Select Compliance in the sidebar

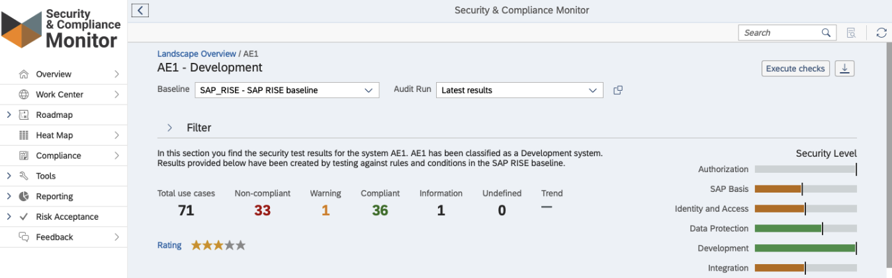coord(64,156)
